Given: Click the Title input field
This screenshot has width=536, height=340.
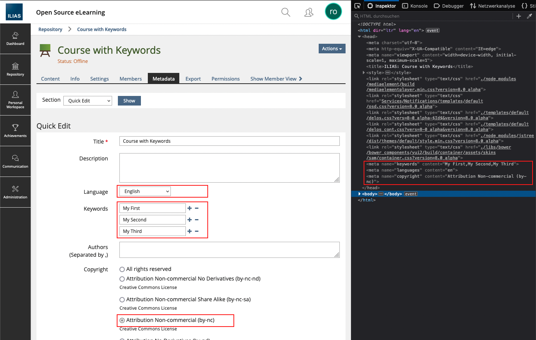Looking at the screenshot, I should click(229, 141).
